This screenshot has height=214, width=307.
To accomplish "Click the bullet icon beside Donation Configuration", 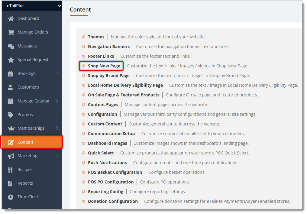I will point(84,201).
